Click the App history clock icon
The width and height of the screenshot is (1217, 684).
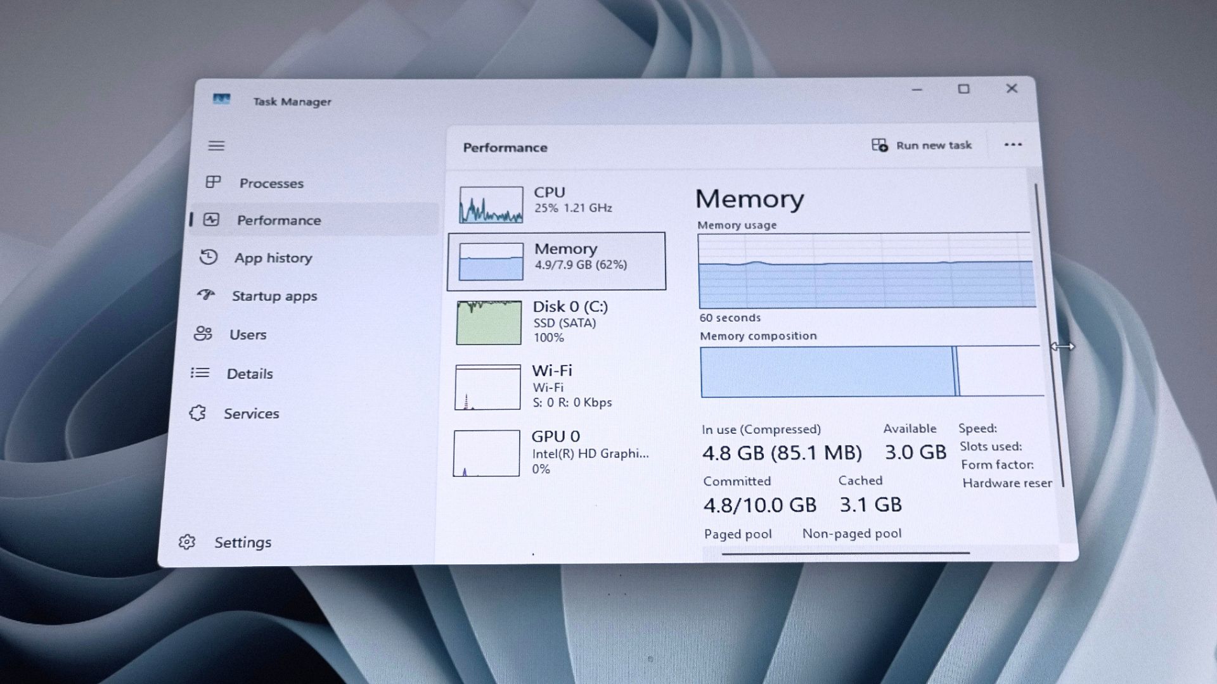coord(209,257)
